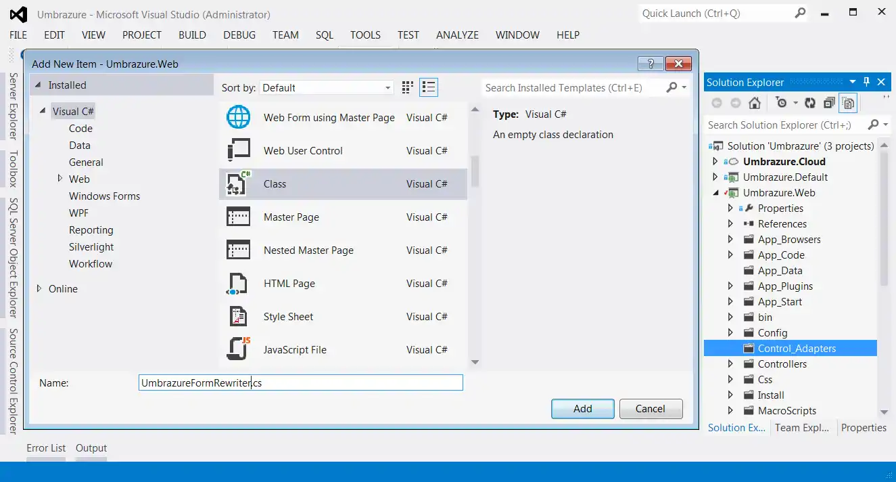The image size is (896, 482).
Task: Open the DEBUG menu
Action: coord(239,35)
